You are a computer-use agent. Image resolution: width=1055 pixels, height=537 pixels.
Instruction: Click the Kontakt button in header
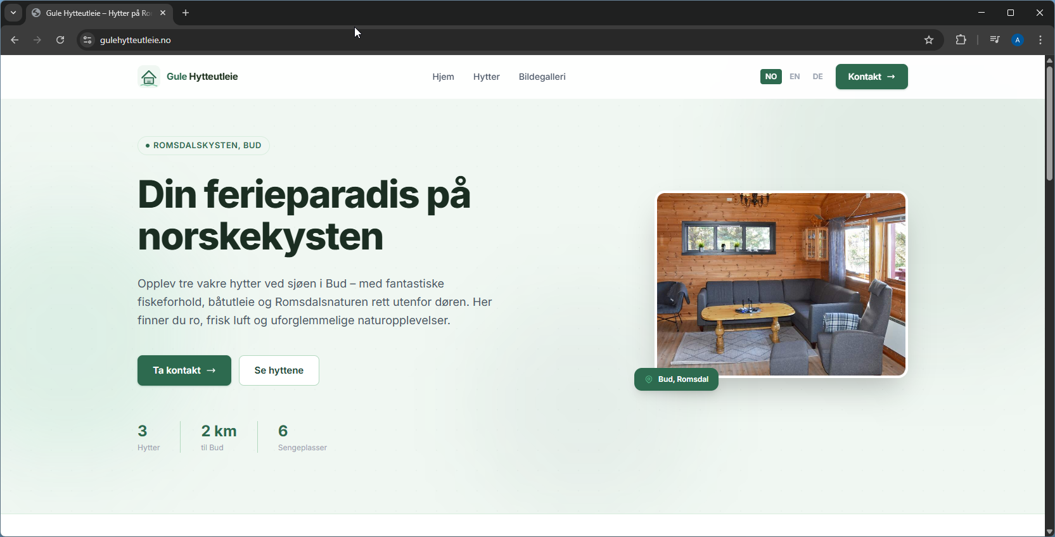[x=872, y=77]
